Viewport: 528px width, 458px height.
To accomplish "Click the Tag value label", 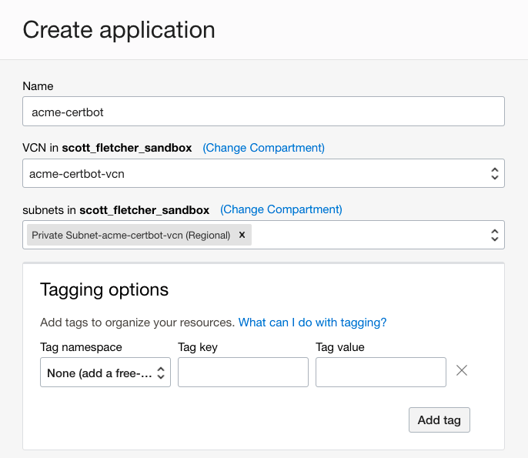I will pos(339,347).
